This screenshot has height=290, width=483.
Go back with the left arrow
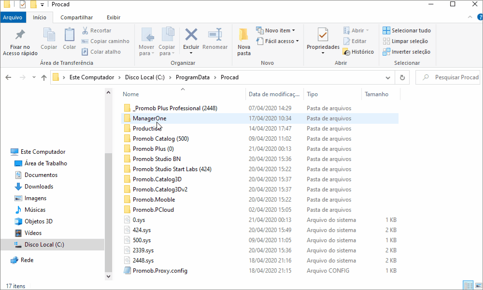[8, 77]
